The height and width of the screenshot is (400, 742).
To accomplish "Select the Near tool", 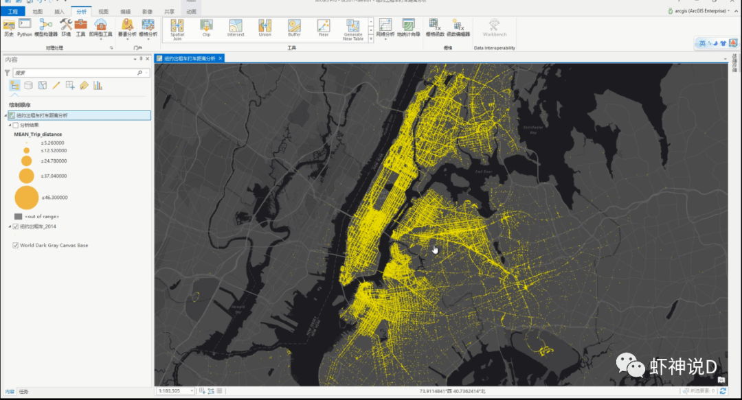I will point(324,28).
